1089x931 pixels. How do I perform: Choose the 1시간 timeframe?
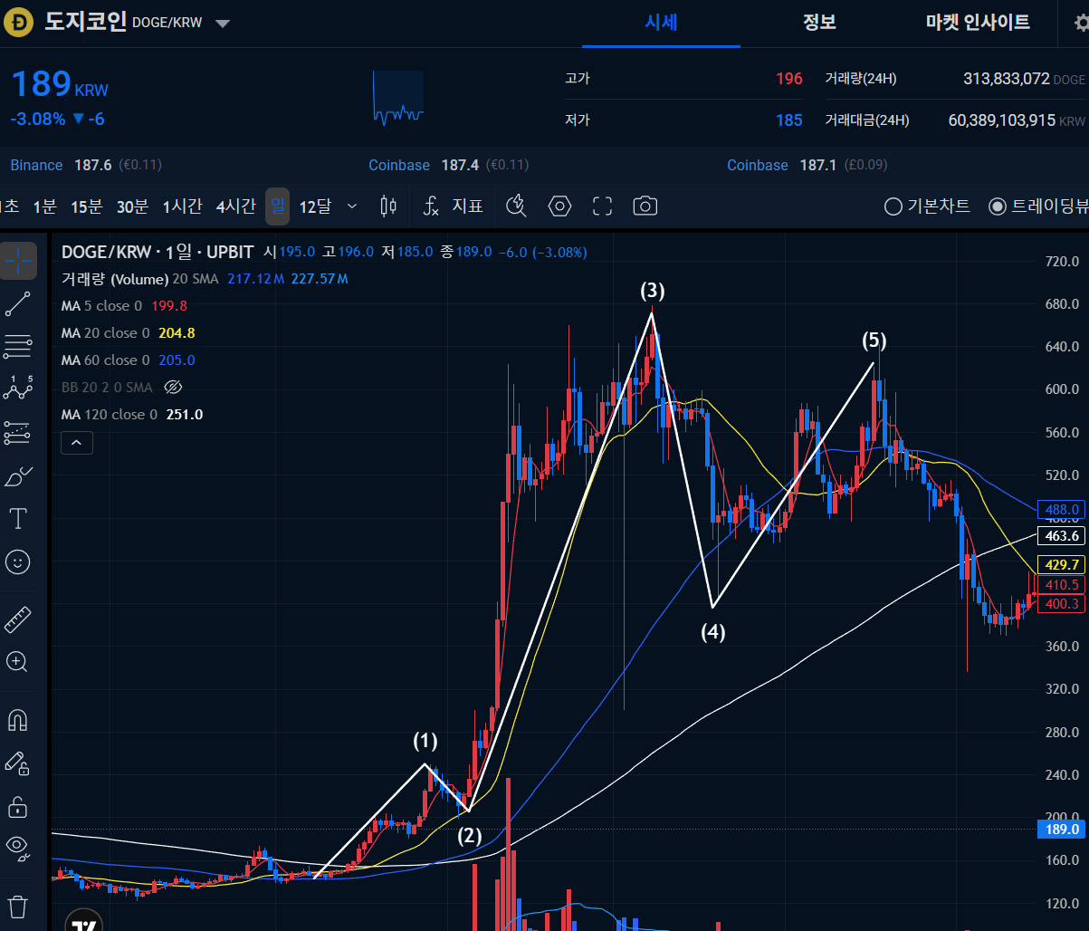point(182,206)
